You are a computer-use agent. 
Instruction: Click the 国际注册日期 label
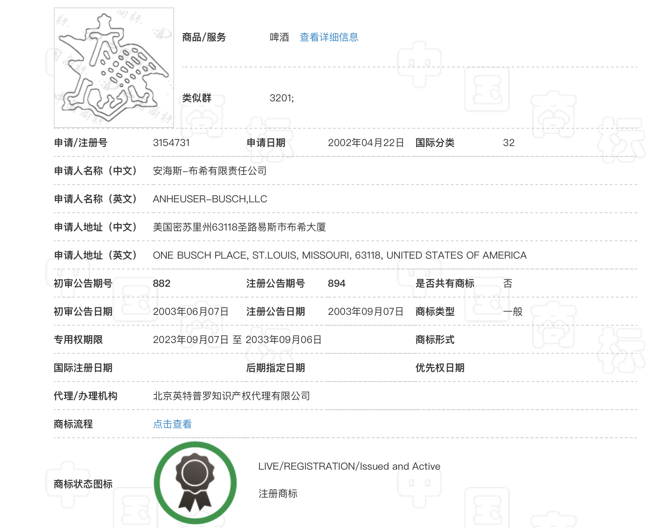(83, 368)
